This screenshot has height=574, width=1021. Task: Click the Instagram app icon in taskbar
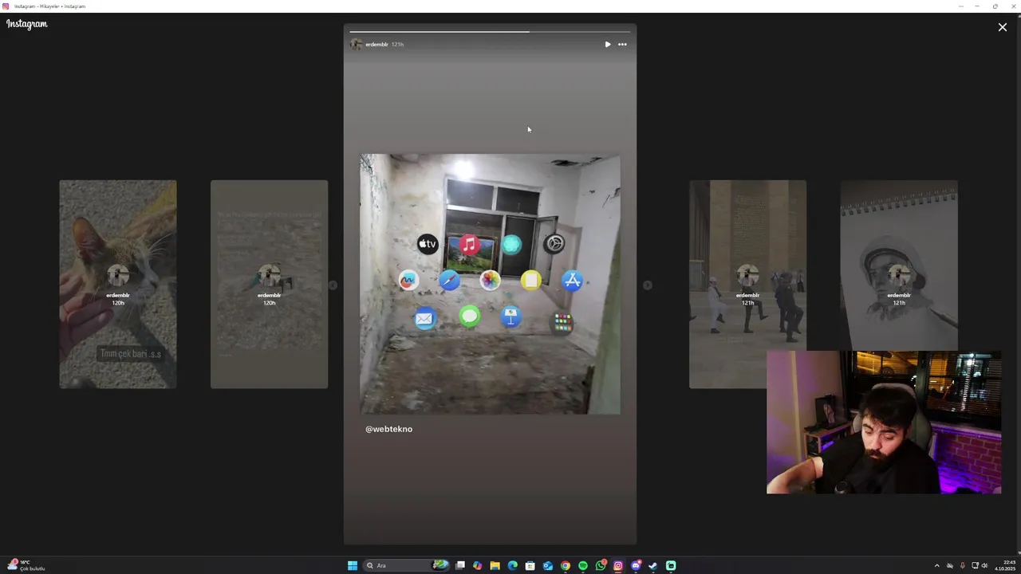tap(618, 566)
